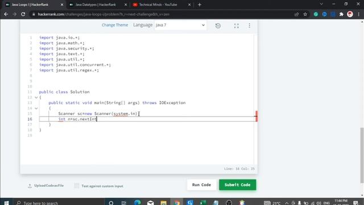Open Chrome three-dot menu

pos(359,14)
